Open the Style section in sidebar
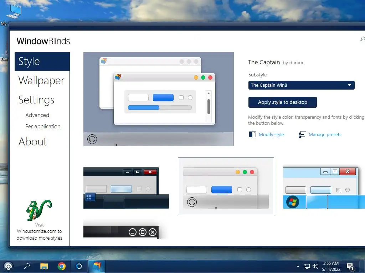365x273 pixels. point(42,61)
